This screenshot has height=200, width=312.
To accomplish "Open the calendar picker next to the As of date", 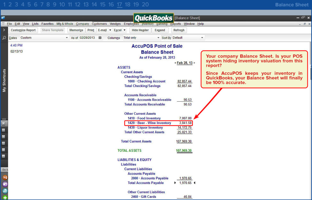I will [x=100, y=38].
